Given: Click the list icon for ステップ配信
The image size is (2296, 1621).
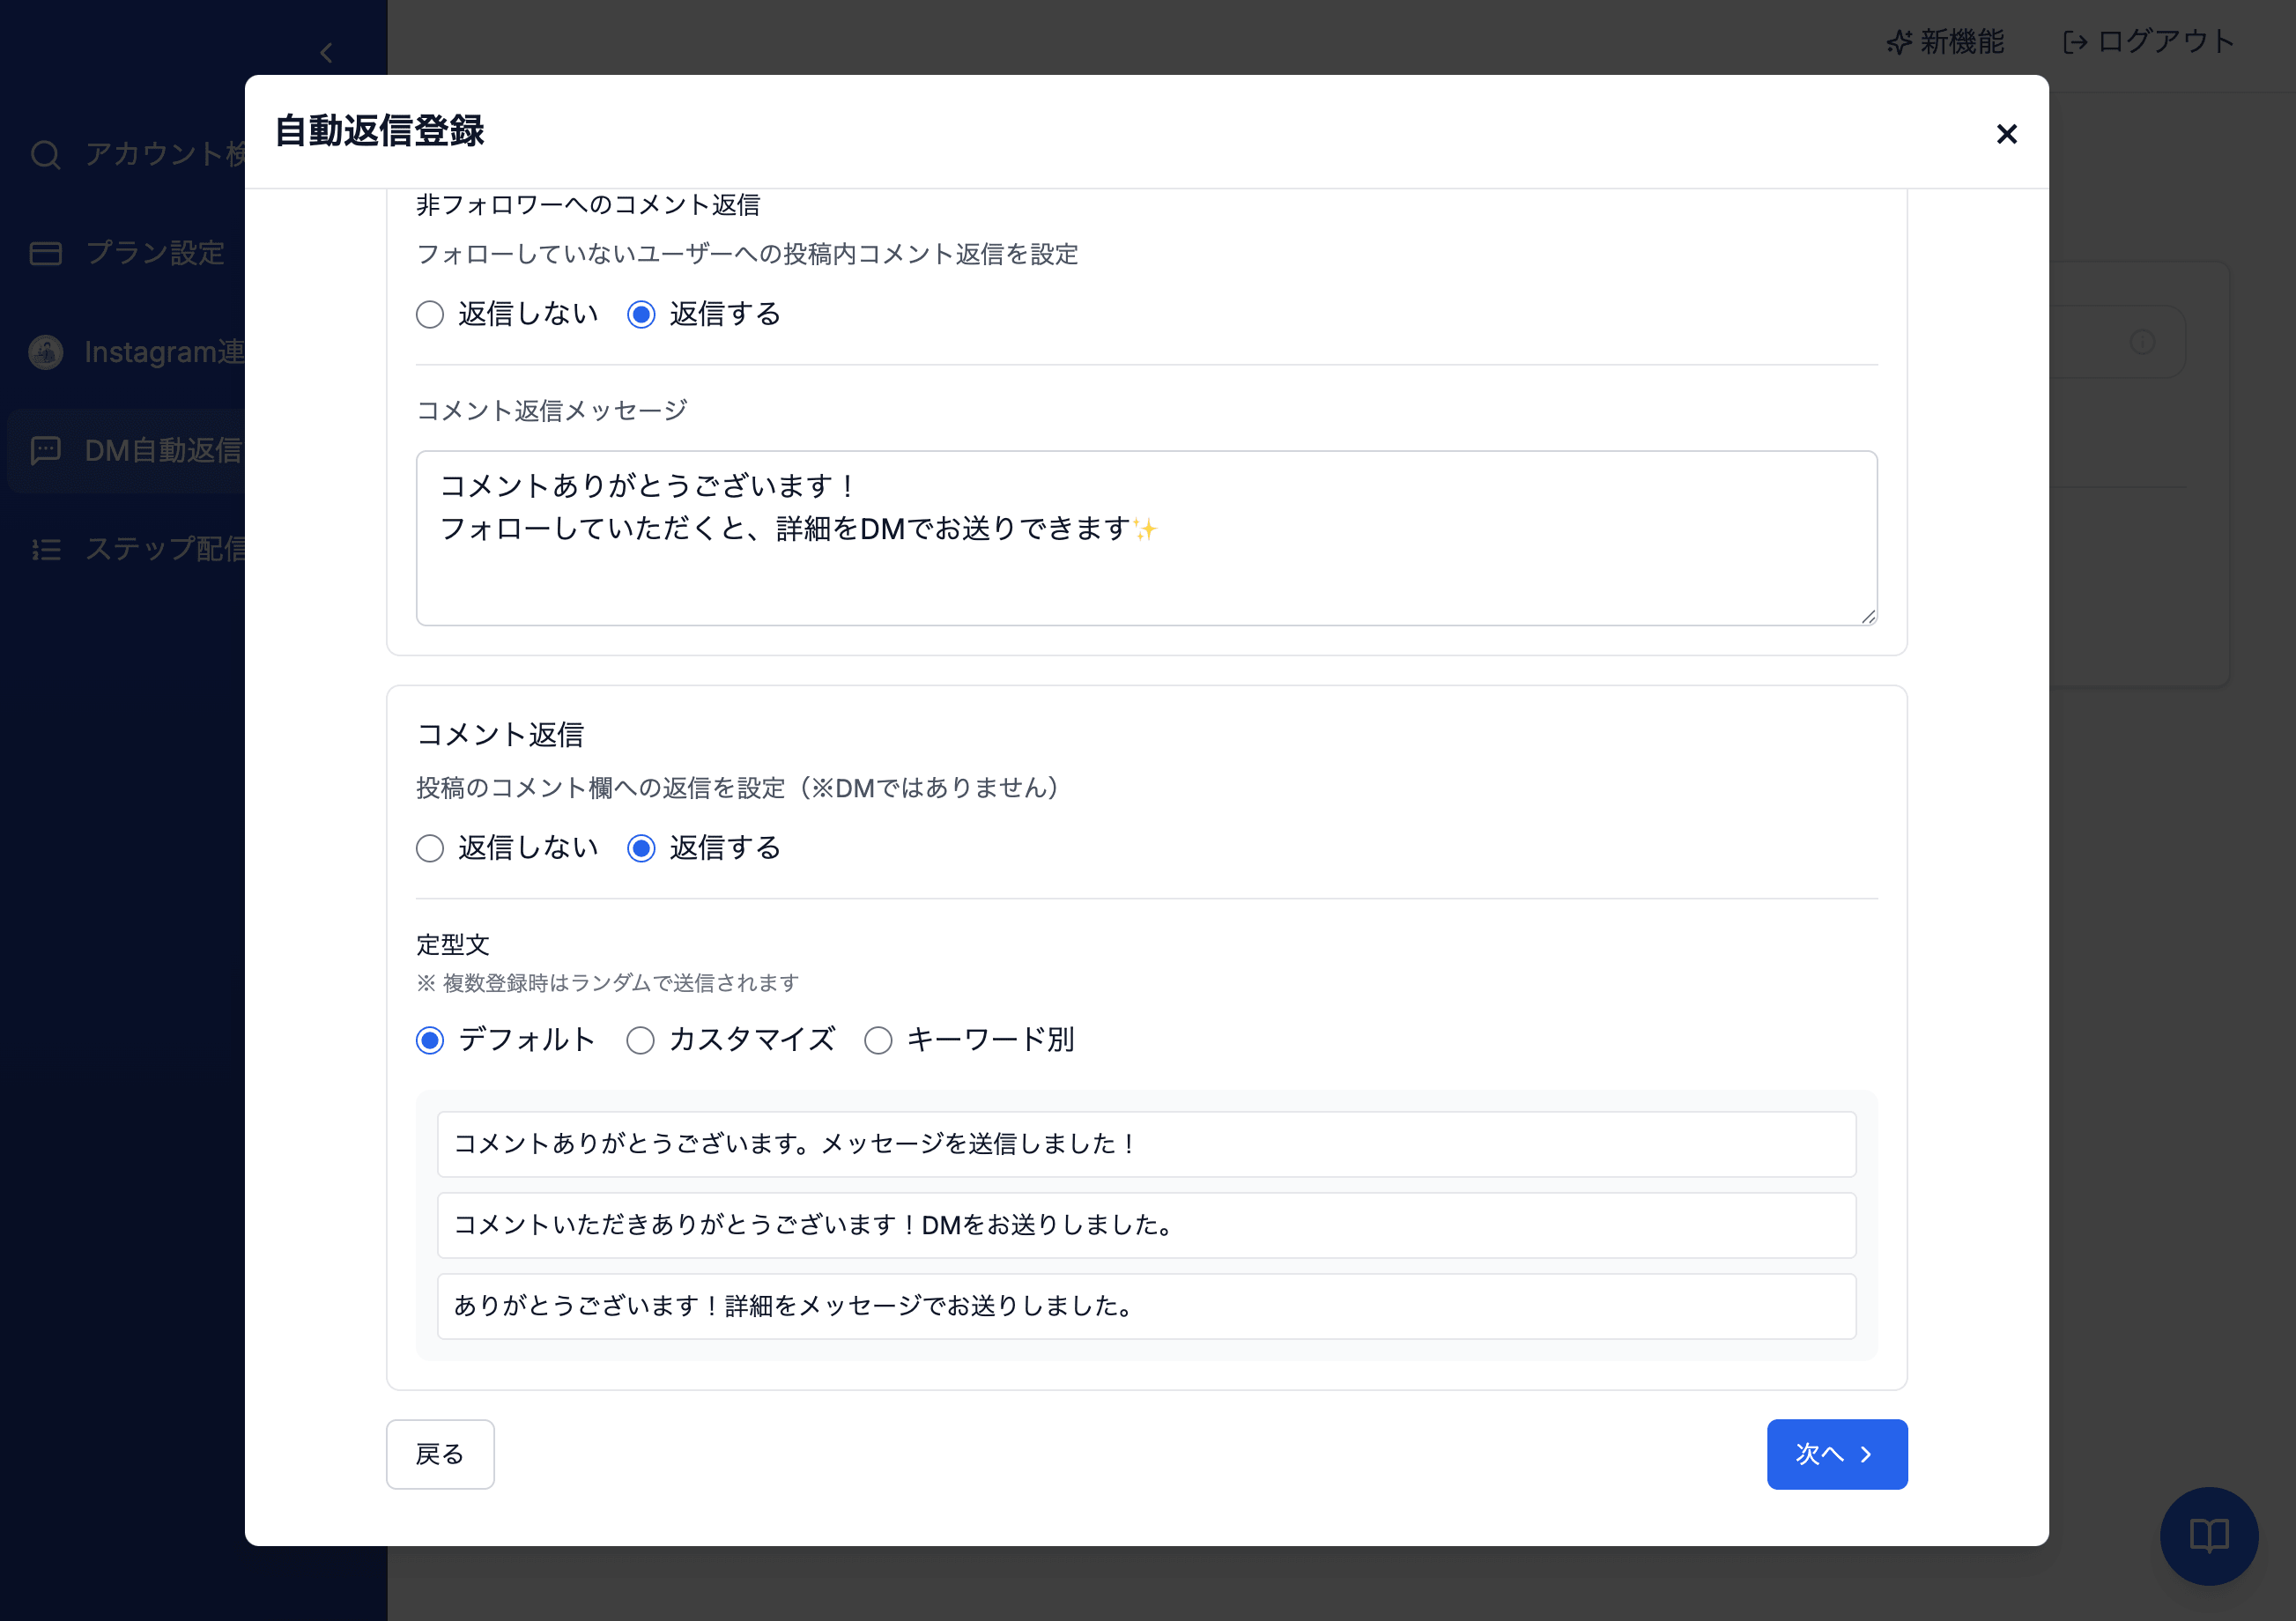Looking at the screenshot, I should 45,549.
